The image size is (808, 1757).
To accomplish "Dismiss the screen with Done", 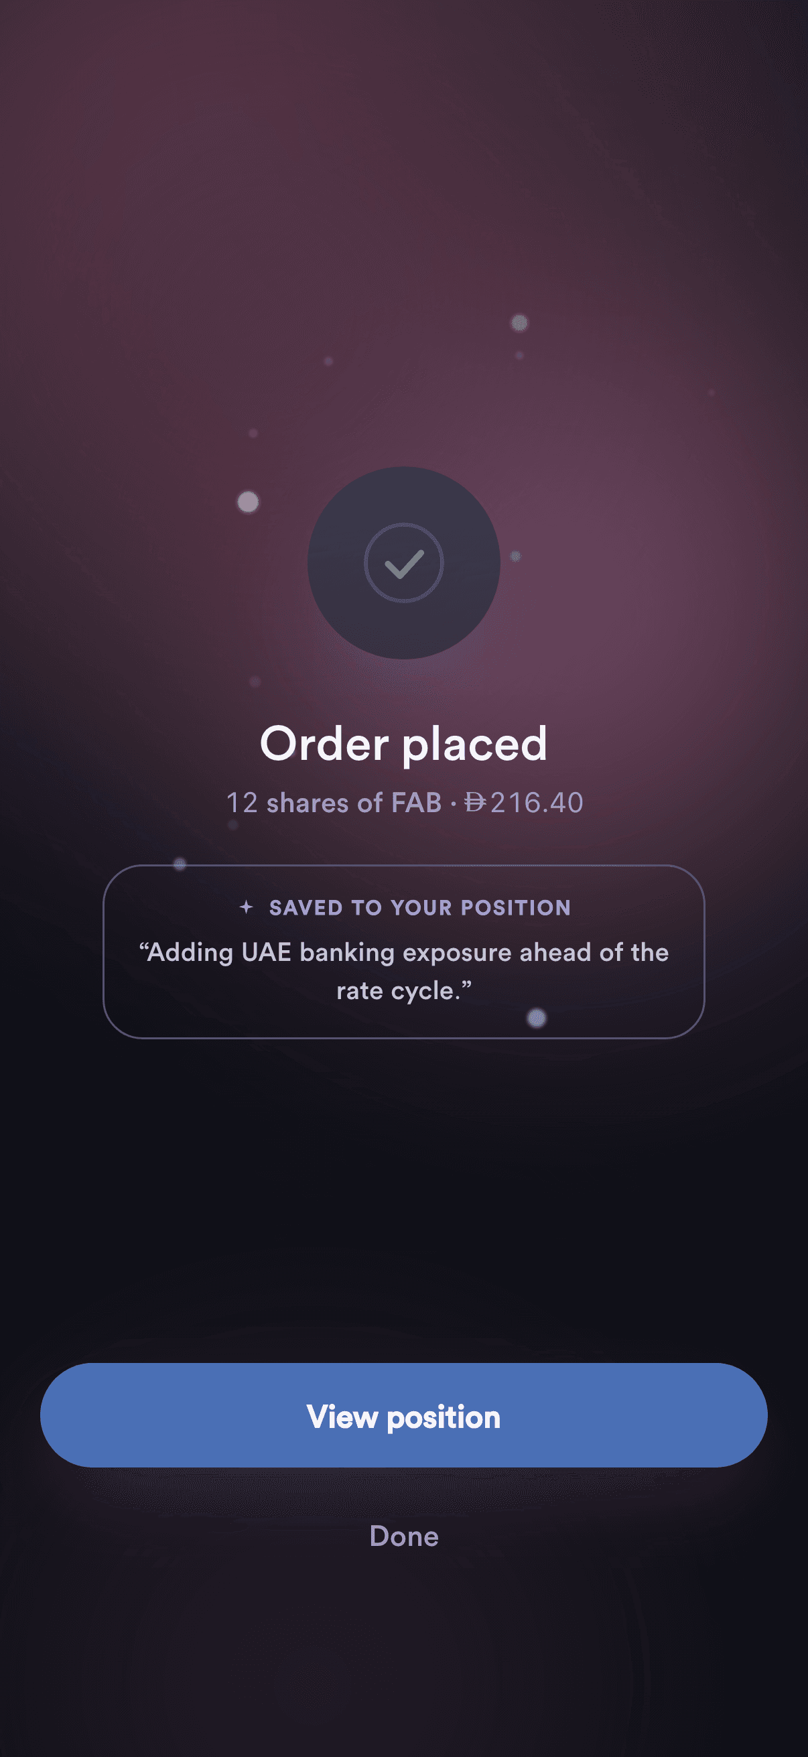I will (403, 1536).
